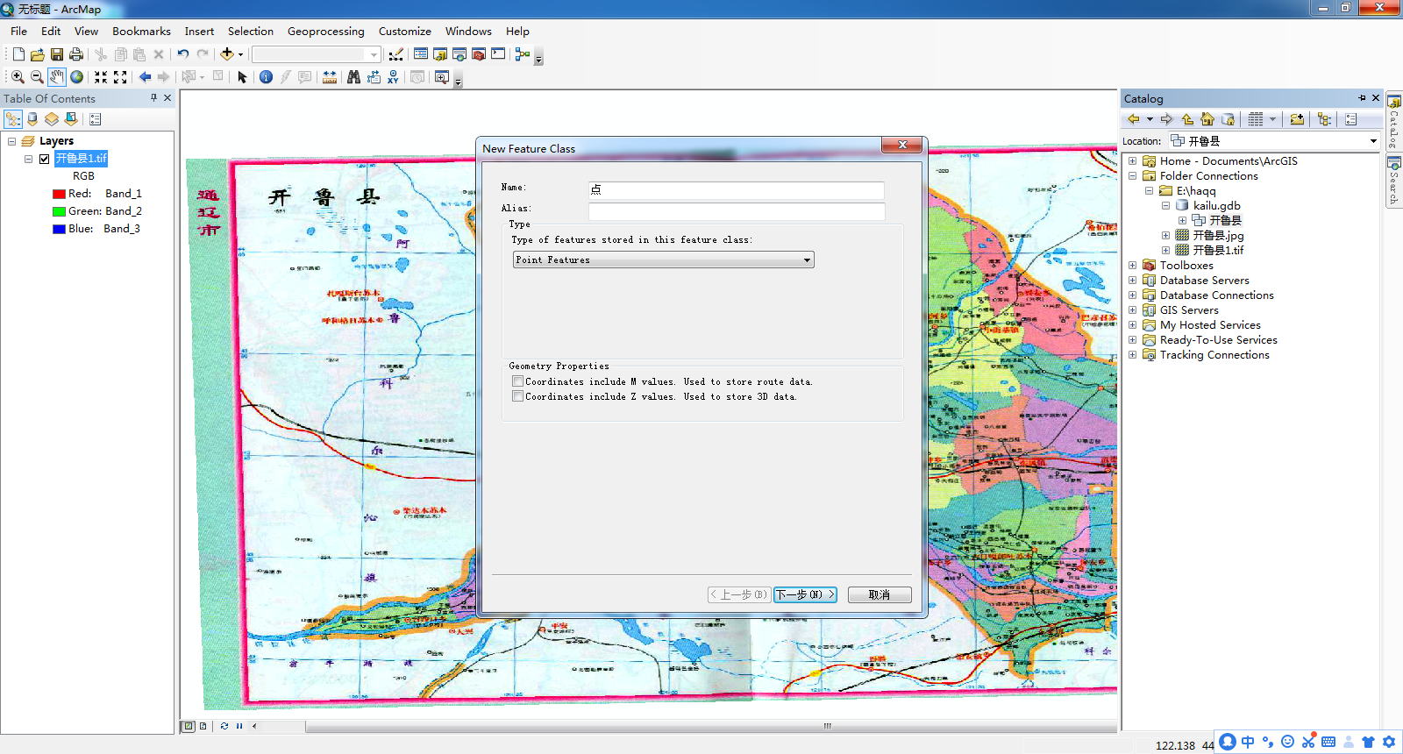This screenshot has width=1403, height=754.
Task: Toggle visibility of 开鲁县1.tif layer
Action: 44,159
